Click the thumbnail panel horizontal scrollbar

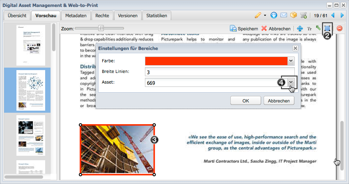(24, 177)
